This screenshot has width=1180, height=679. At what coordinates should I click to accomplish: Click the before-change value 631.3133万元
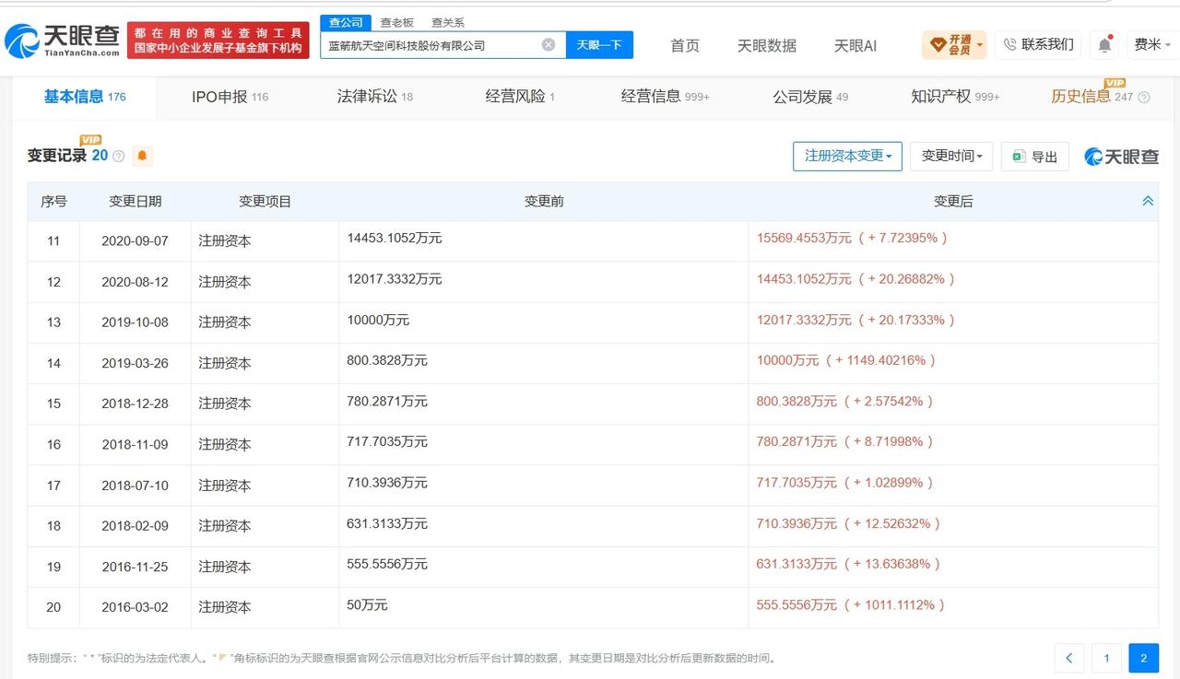point(387,523)
